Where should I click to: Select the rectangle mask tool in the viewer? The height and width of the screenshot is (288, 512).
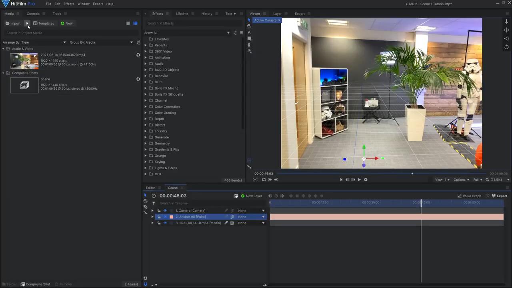coord(249,39)
